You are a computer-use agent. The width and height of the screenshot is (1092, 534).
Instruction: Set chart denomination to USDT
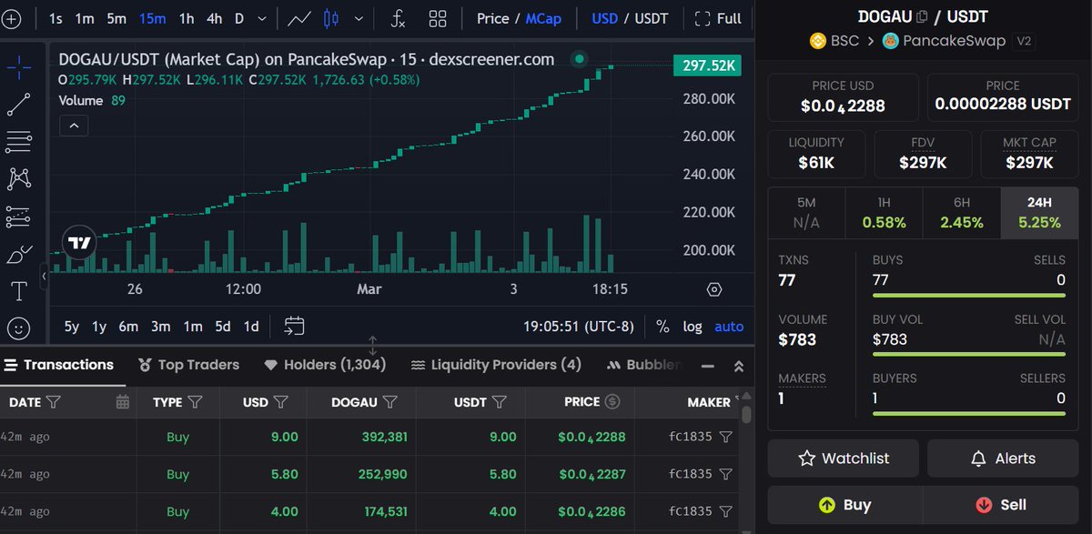651,18
